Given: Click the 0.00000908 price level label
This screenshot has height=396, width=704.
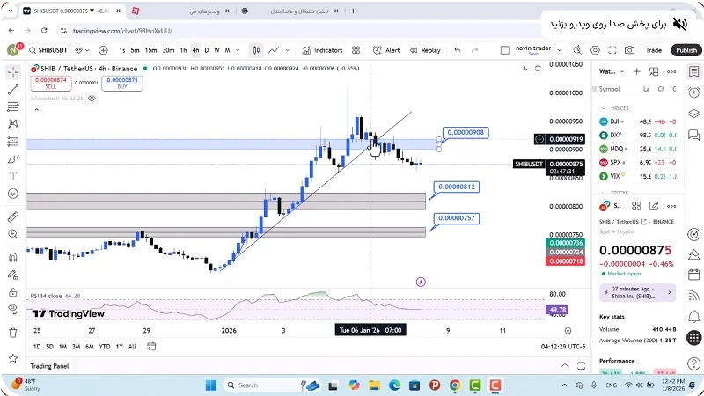Looking at the screenshot, I should 463,133.
